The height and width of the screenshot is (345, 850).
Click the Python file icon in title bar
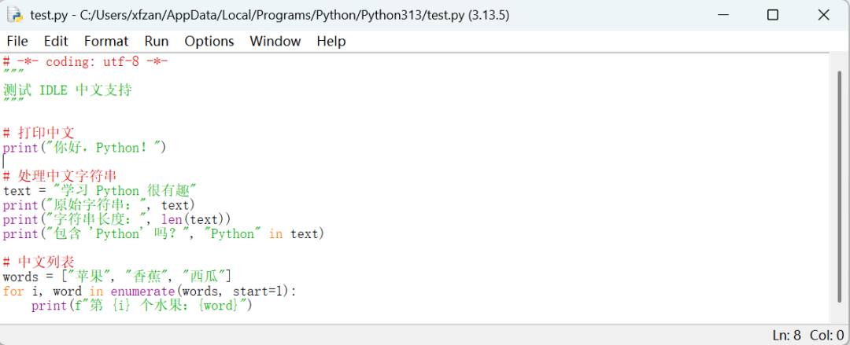(x=15, y=15)
